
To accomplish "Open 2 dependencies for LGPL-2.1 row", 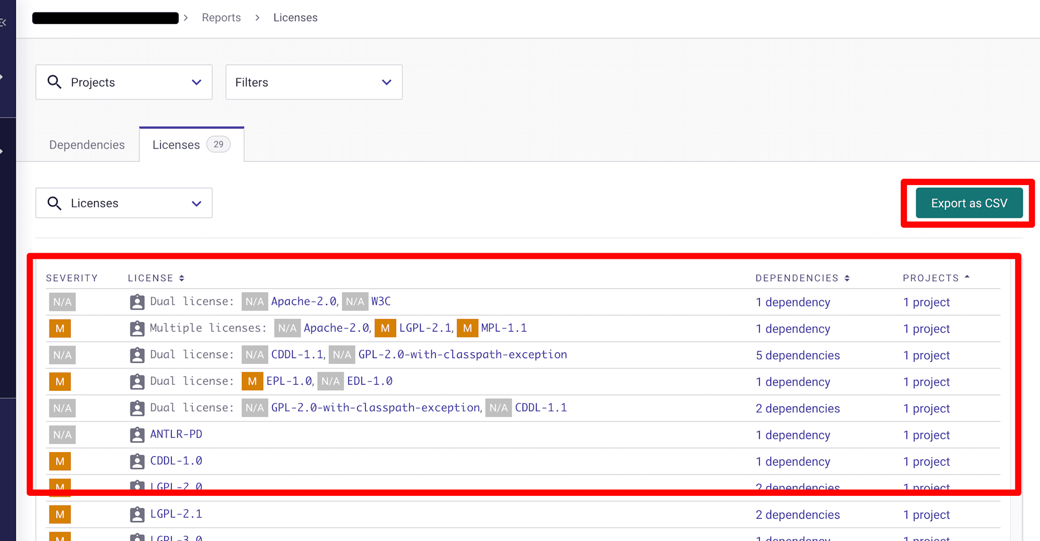I will click(798, 514).
